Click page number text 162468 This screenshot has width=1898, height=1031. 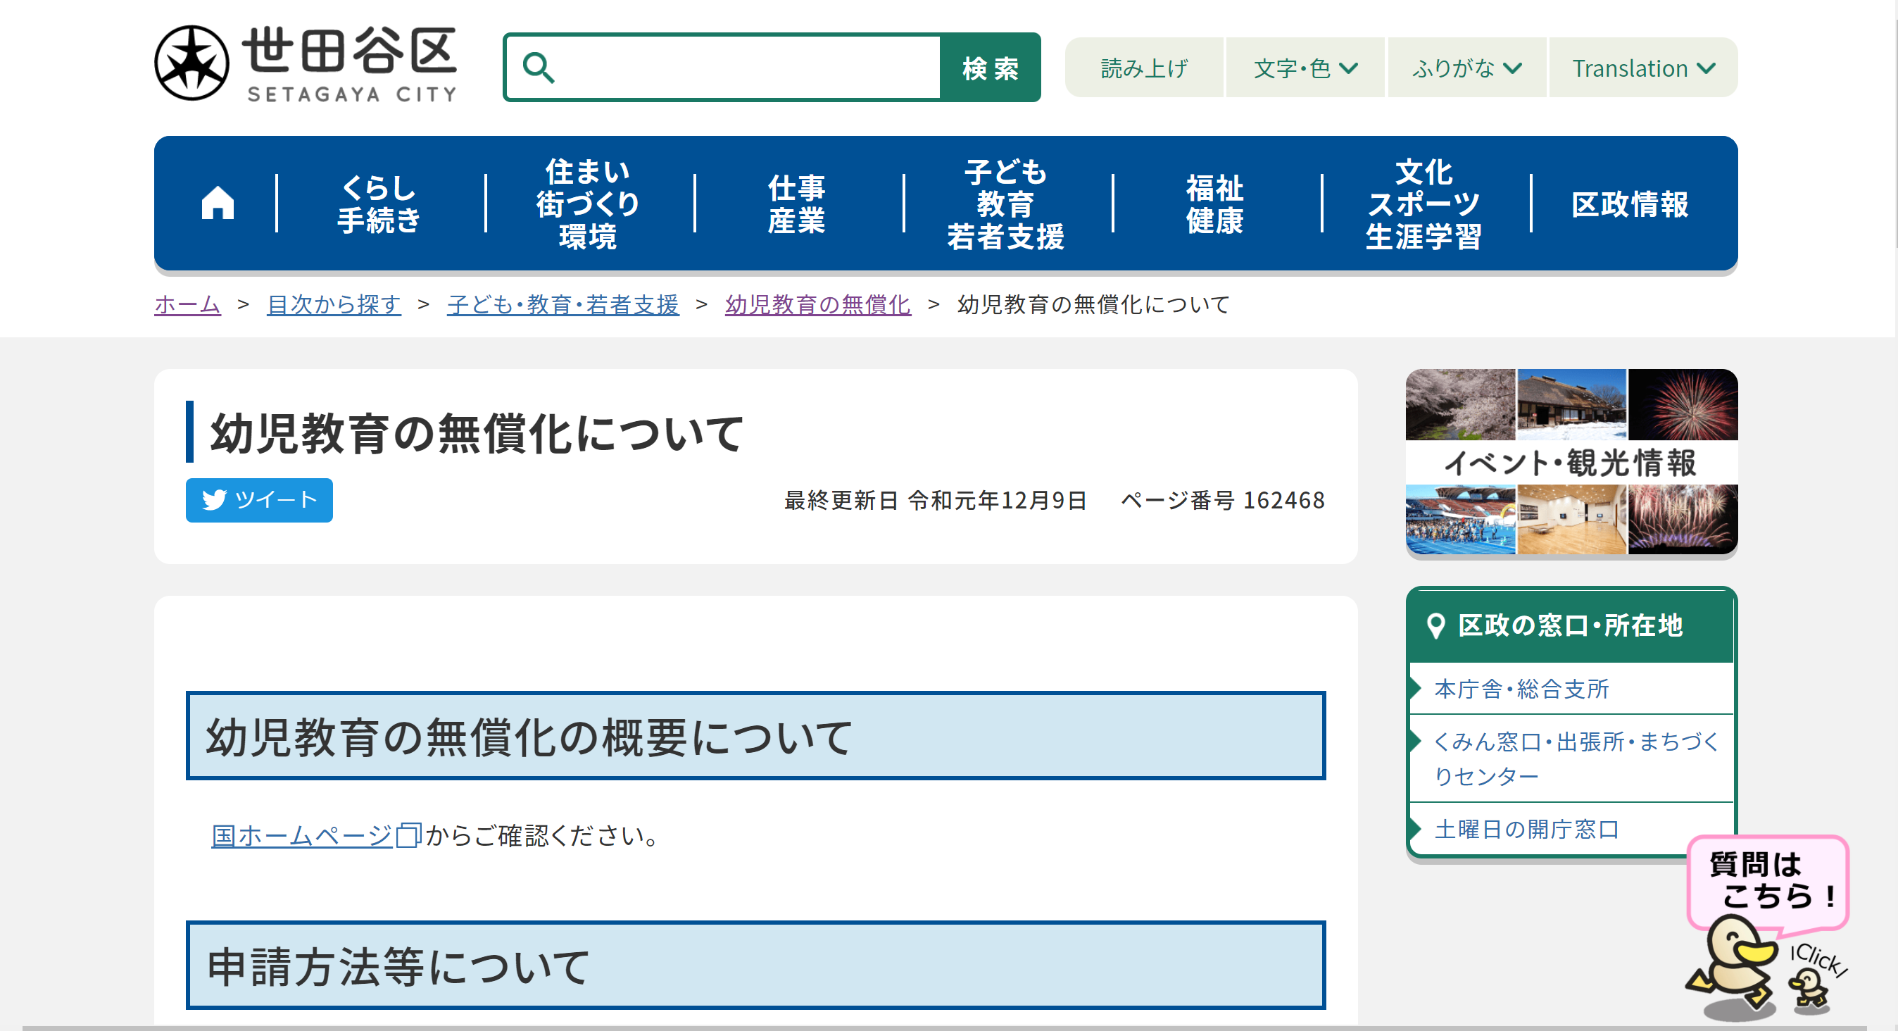click(1284, 500)
